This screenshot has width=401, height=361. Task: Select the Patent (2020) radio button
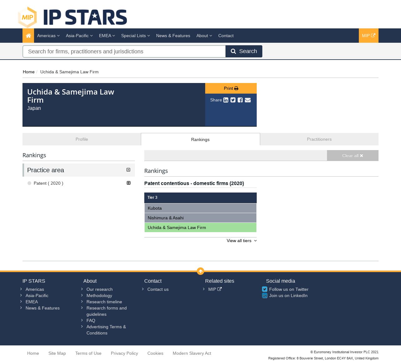(x=29, y=183)
